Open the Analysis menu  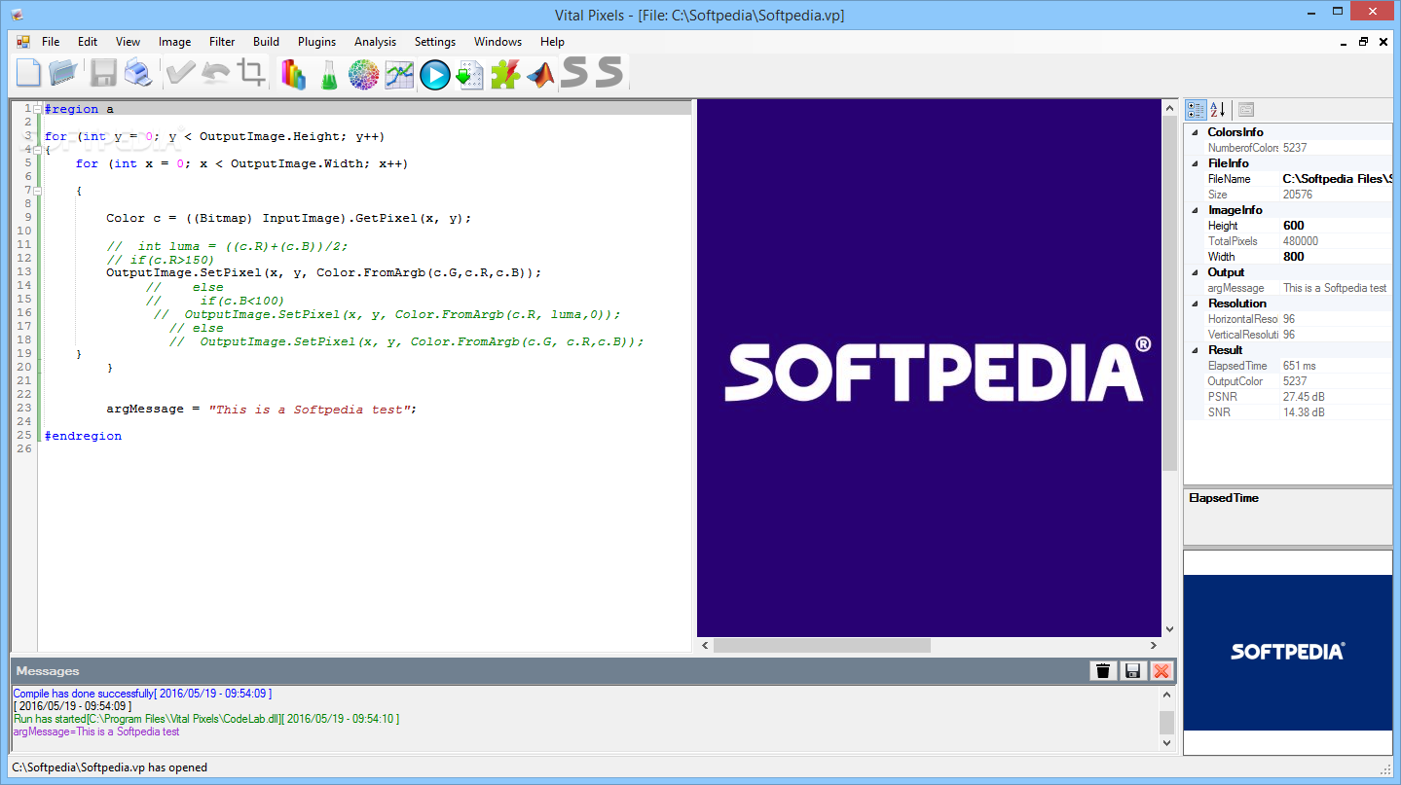pyautogui.click(x=375, y=42)
